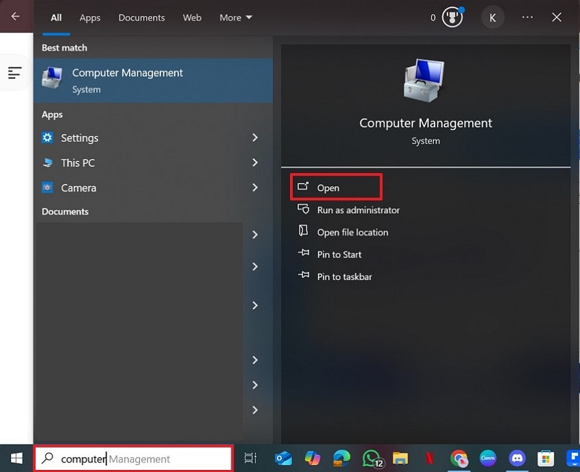Click the folder icon beside Open file location
Viewport: 580px width, 472px height.
point(304,230)
